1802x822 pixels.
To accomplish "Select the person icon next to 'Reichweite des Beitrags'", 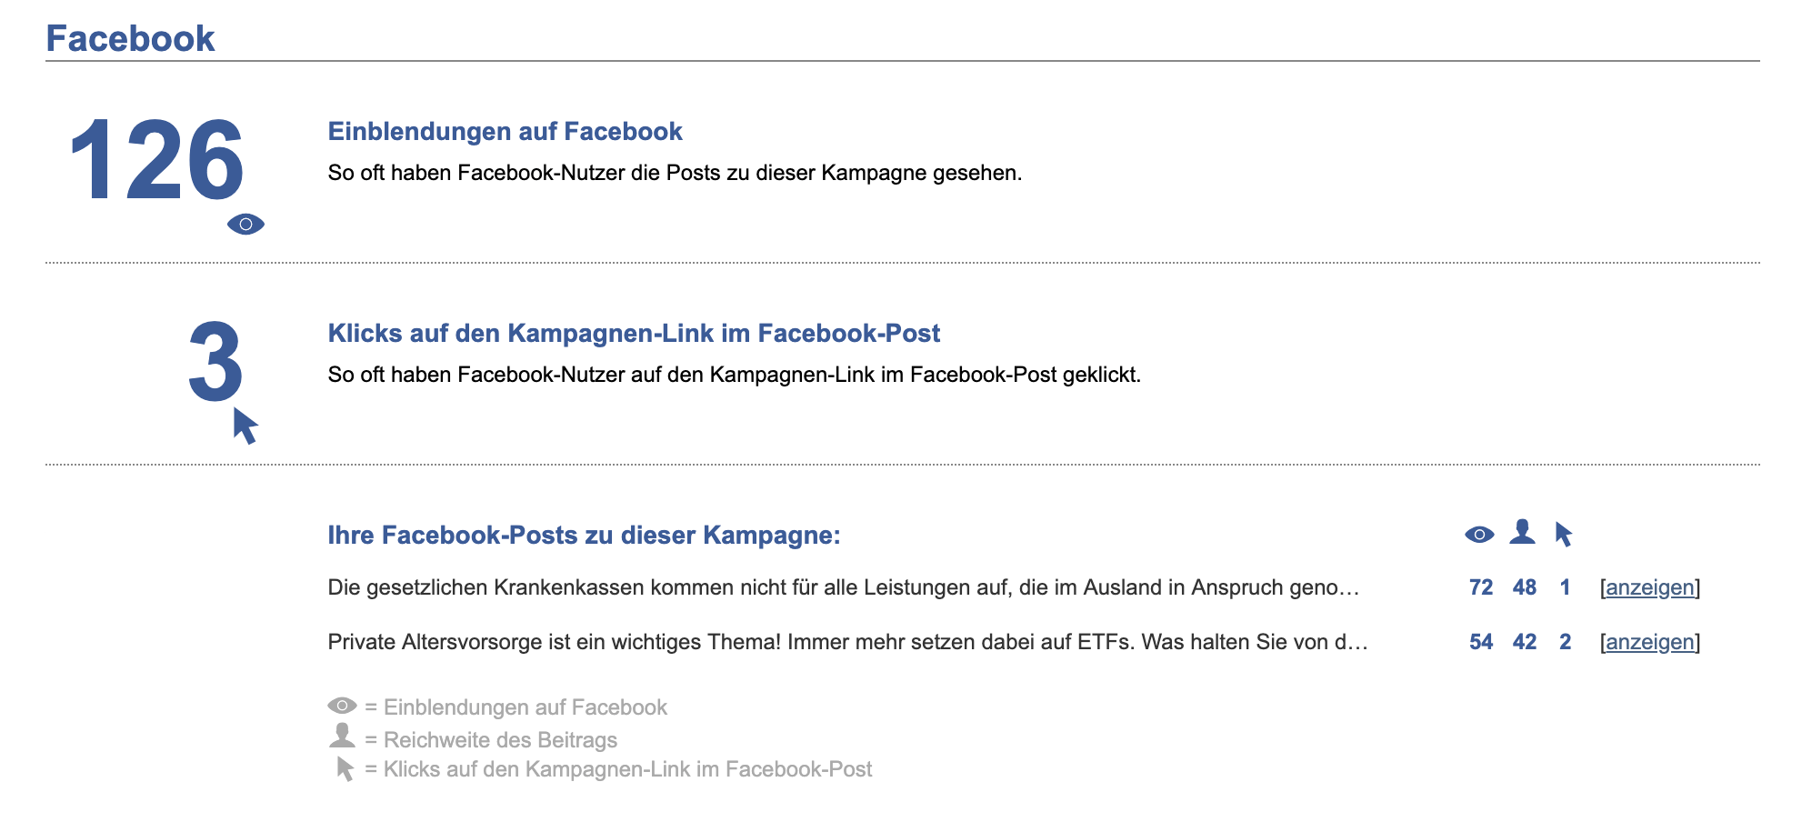I will point(340,738).
